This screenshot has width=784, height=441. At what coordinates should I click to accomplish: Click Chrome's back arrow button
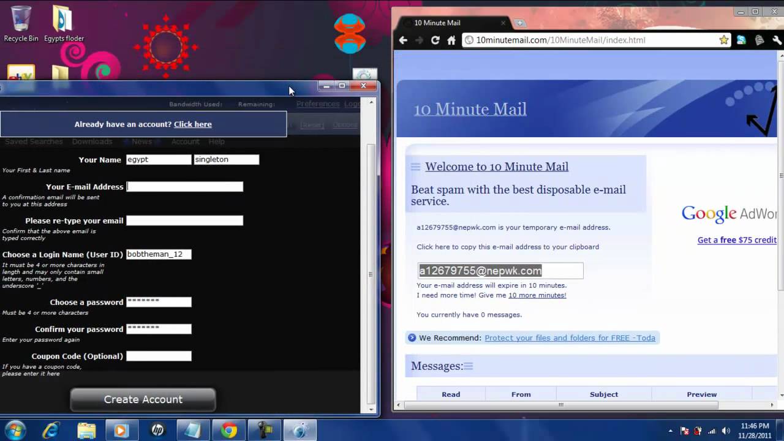(x=403, y=40)
